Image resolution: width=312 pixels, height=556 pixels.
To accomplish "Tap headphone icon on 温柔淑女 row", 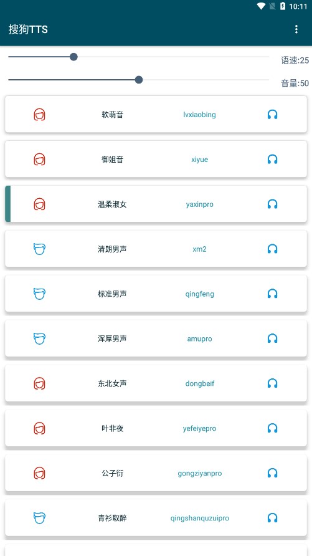I will tap(272, 204).
